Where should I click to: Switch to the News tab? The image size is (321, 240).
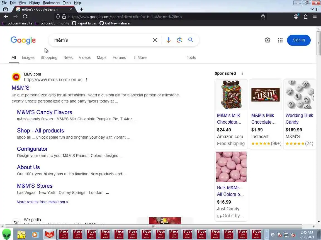tap(68, 57)
